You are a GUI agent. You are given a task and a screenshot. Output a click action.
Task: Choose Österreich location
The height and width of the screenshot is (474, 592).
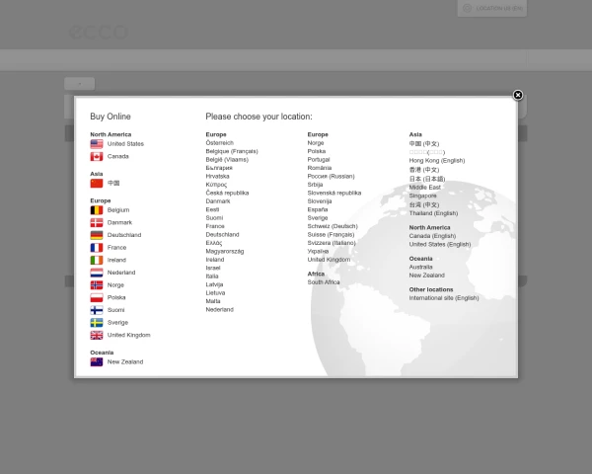point(220,143)
